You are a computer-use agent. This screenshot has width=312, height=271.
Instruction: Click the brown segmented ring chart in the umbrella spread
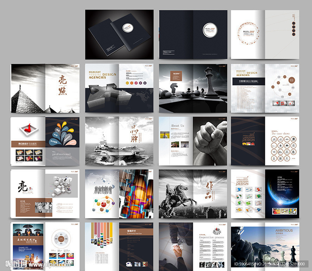[x=61, y=239]
